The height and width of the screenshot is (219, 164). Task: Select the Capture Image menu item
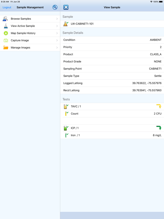(30, 40)
